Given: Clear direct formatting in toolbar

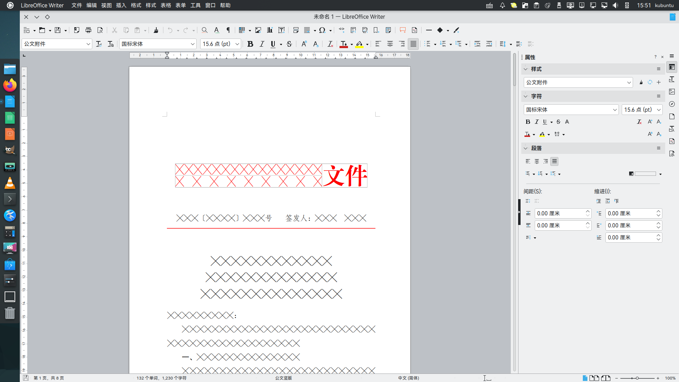Looking at the screenshot, I should [x=330, y=44].
